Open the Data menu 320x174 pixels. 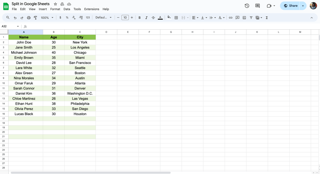pyautogui.click(x=67, y=9)
